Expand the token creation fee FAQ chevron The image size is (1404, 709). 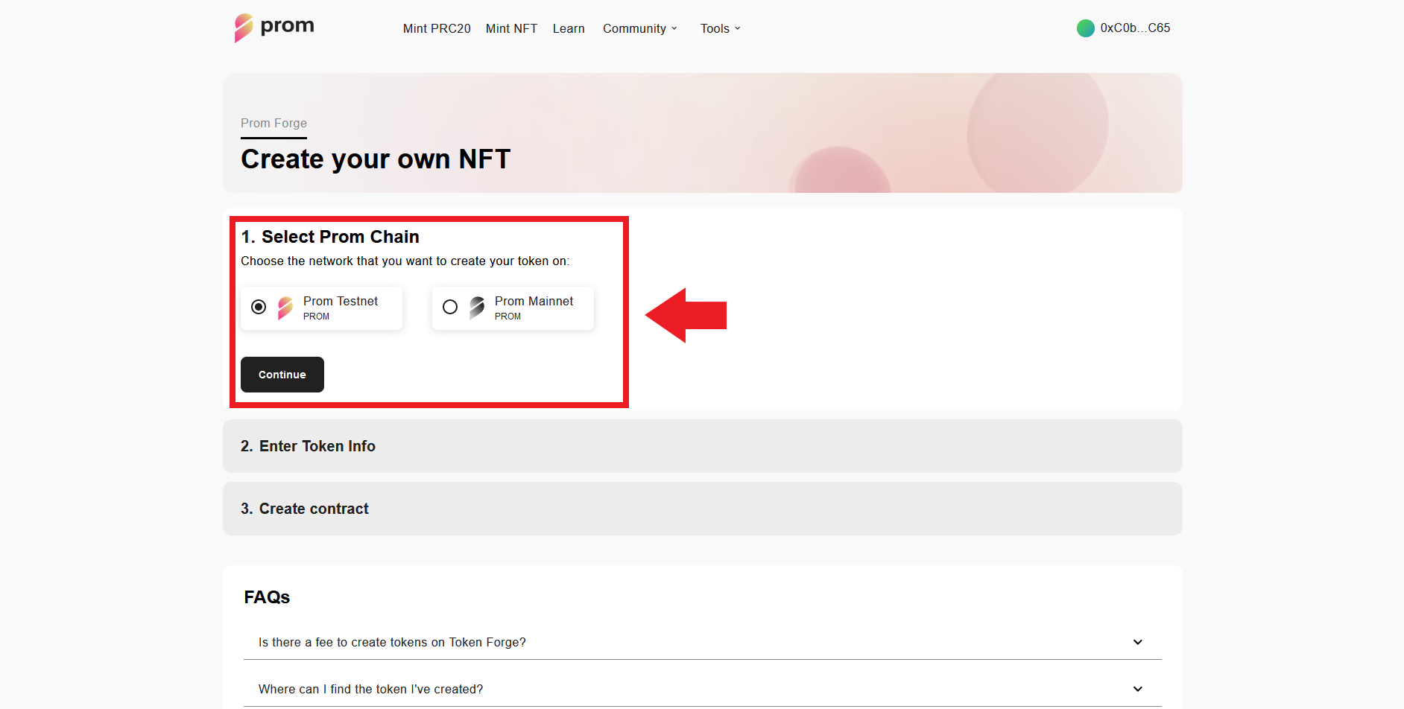[1137, 642]
